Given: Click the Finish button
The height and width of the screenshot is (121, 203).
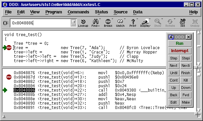Looking at the screenshot, I should pos(186,73).
